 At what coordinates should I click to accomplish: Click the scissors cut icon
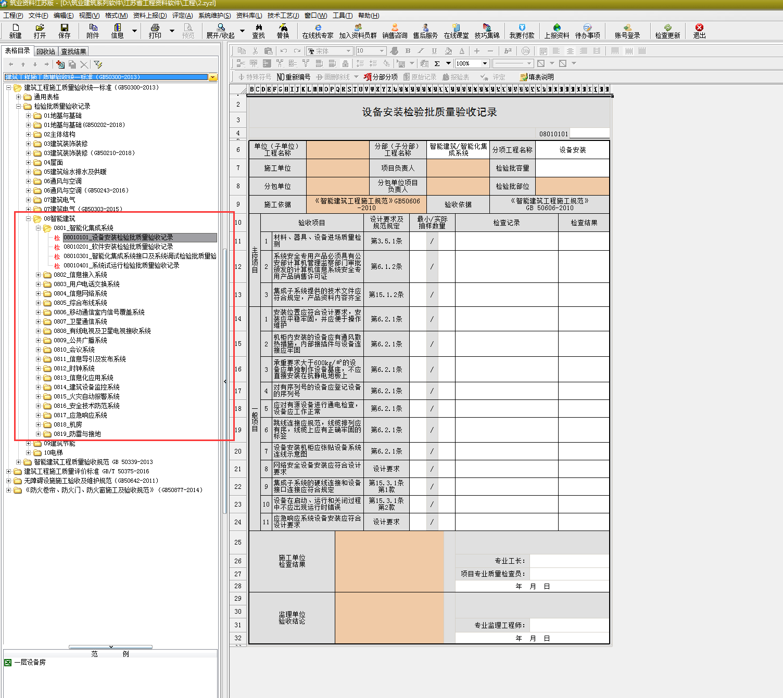255,50
